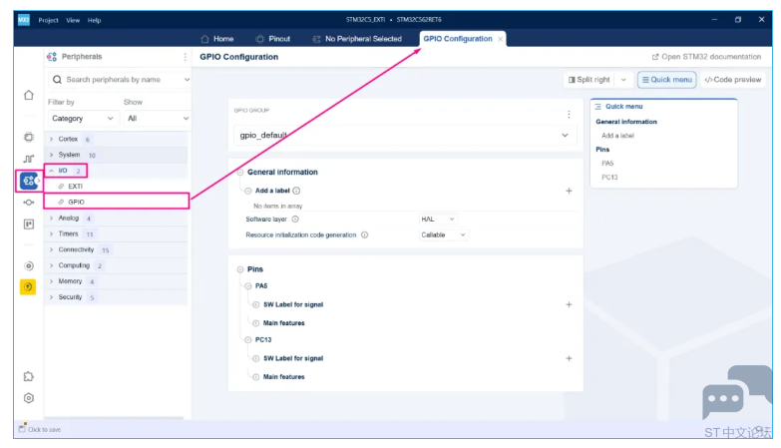Open the Home view from the sidebar
This screenshot has width=781, height=448.
coord(29,95)
